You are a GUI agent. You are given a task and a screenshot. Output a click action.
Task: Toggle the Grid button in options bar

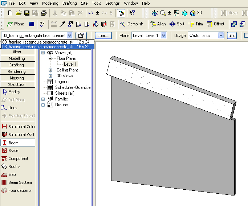click(232, 36)
